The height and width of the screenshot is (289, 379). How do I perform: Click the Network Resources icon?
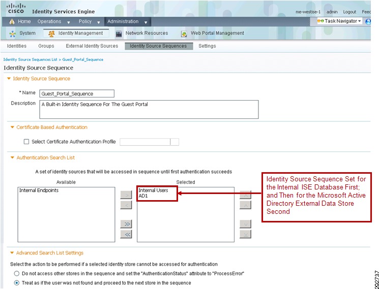point(119,34)
